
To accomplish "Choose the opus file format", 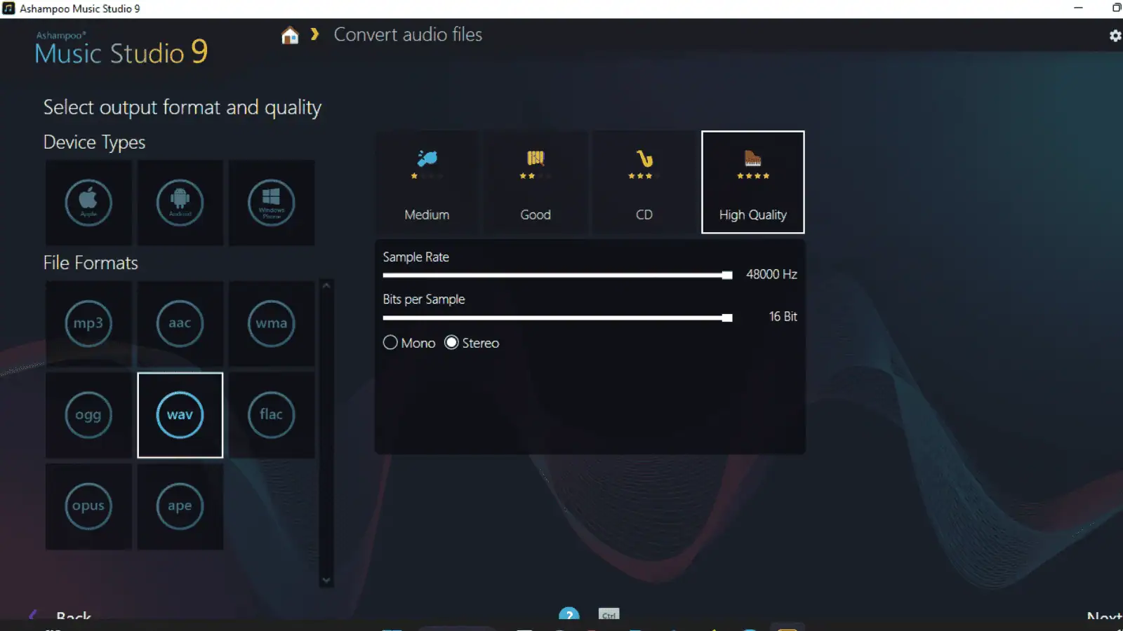I will tap(88, 506).
